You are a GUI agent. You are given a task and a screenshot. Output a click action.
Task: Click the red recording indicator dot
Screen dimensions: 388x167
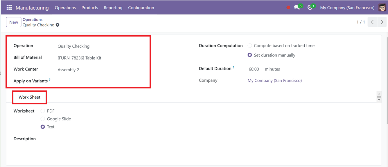(x=288, y=8)
